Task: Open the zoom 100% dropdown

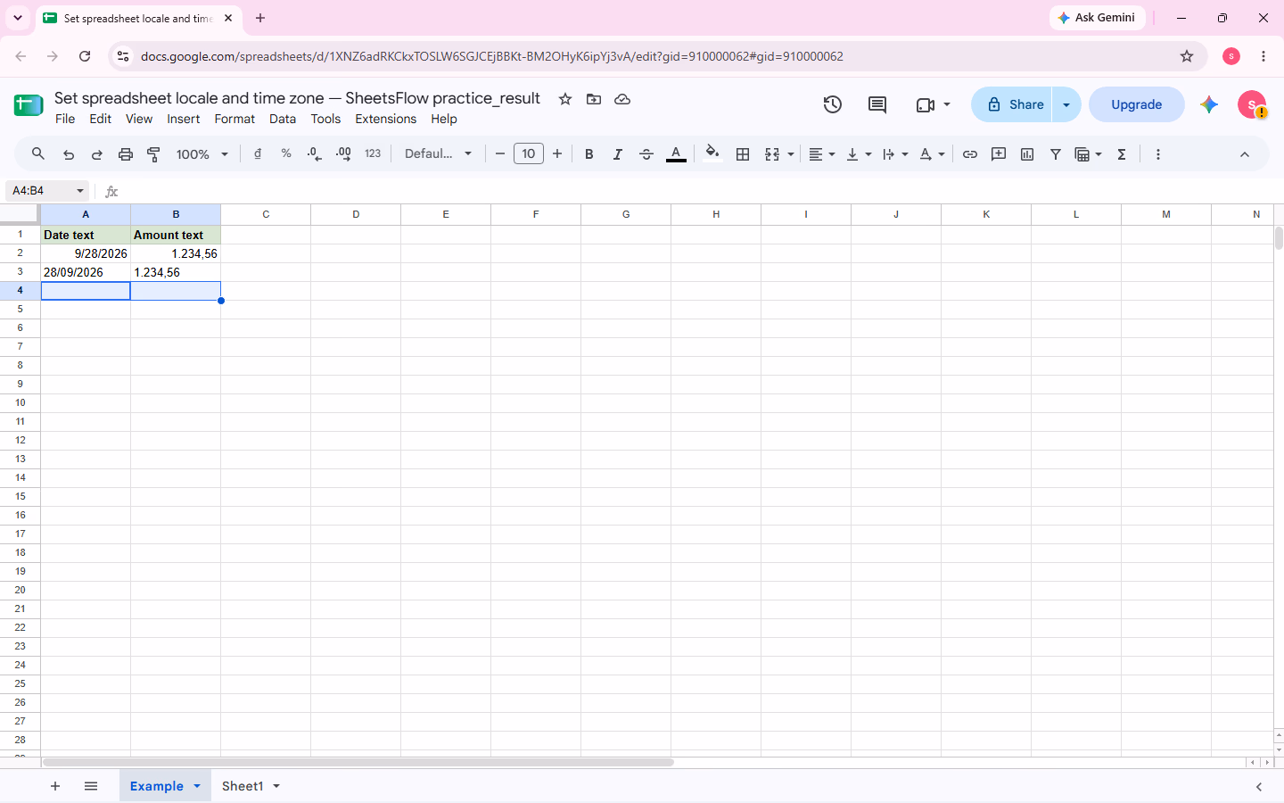Action: pos(202,154)
